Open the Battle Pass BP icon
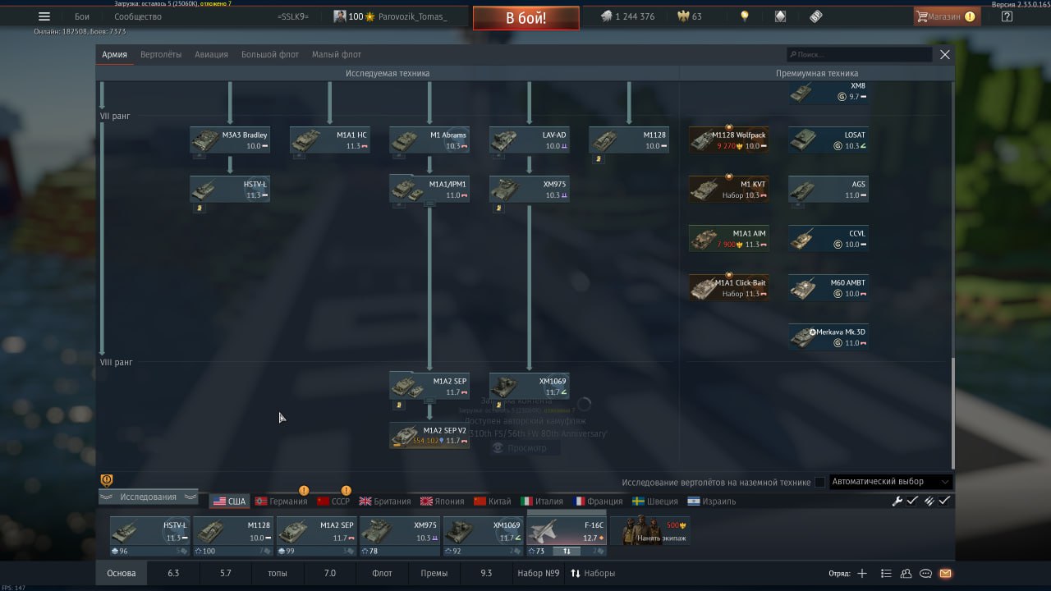Image resolution: width=1051 pixels, height=591 pixels. pyautogui.click(x=815, y=16)
